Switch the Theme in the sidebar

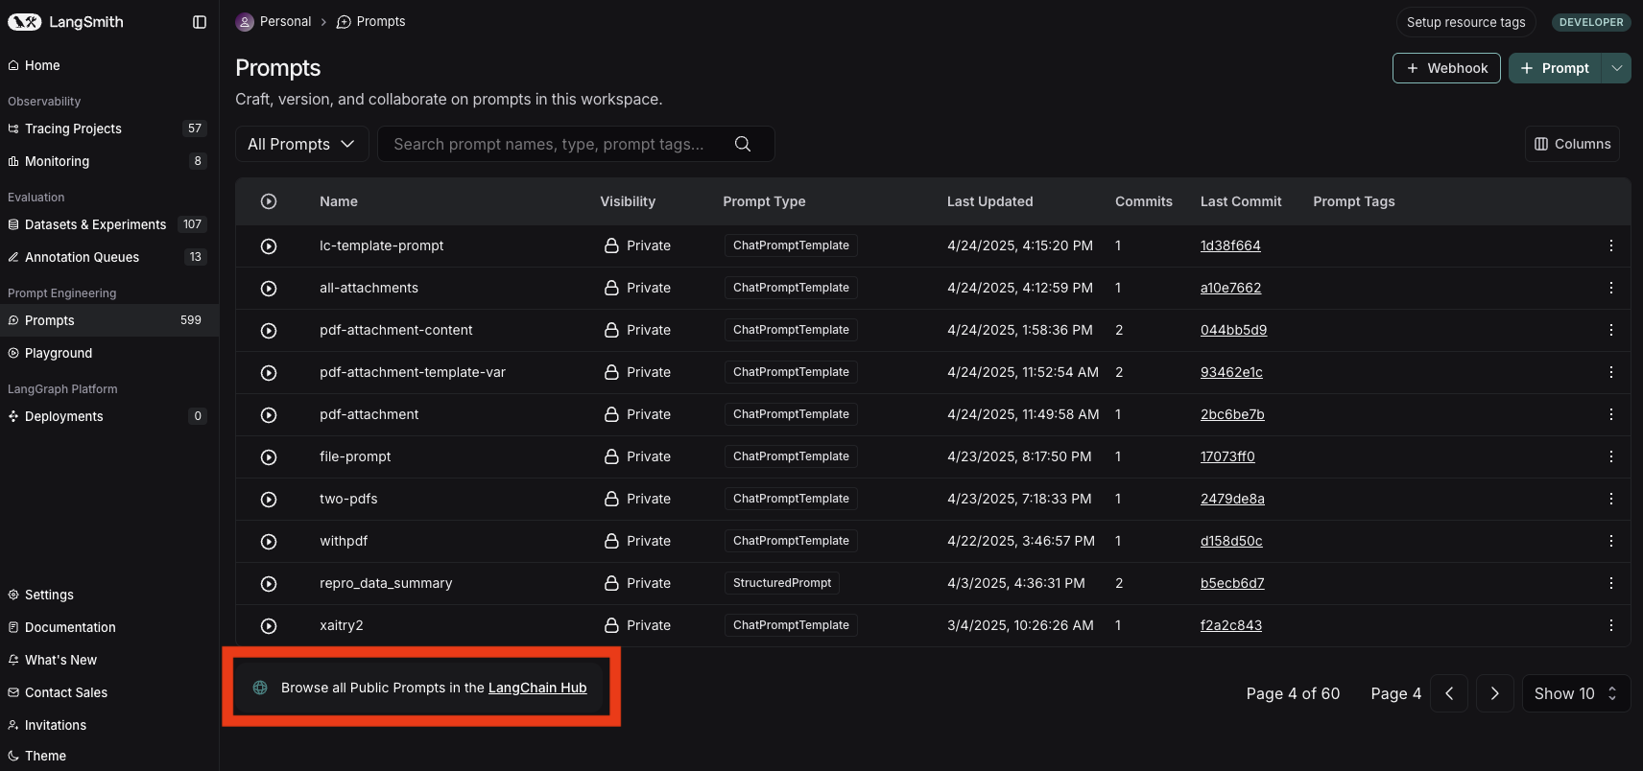click(45, 756)
